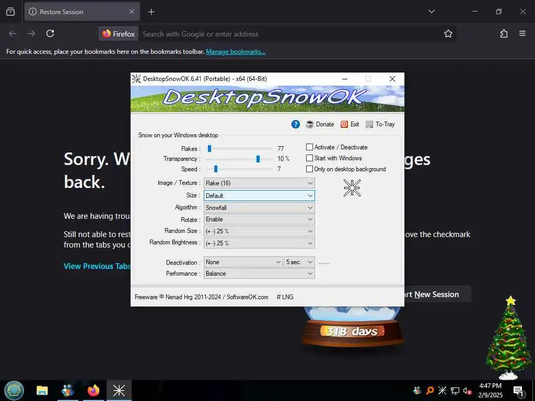Open Firefox recent browsing sidebar icon
This screenshot has height=401, width=535.
pos(10,12)
